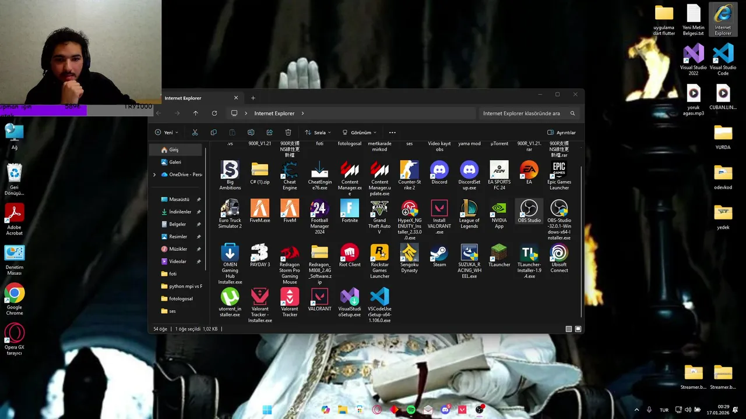Open Galeri in navigation pane

177,162
